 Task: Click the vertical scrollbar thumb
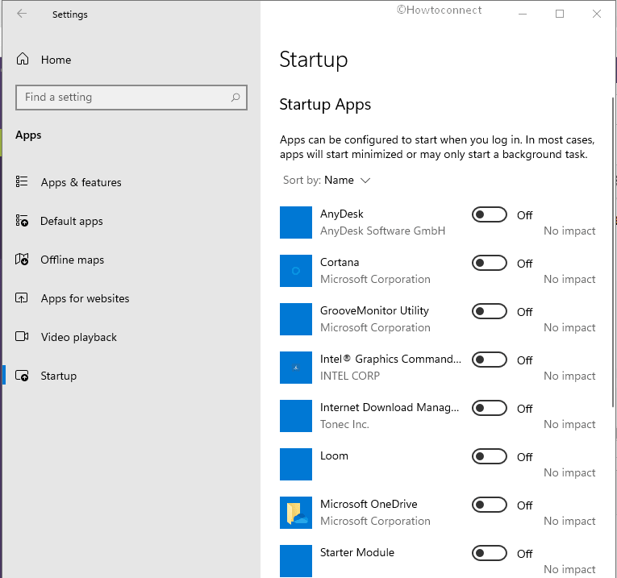[613, 252]
